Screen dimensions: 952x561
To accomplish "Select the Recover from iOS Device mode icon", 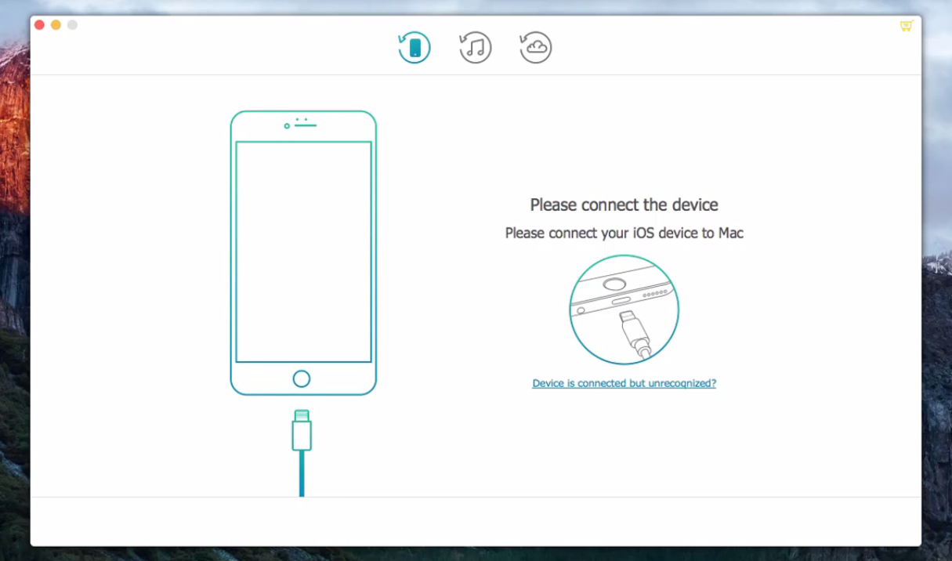I will click(x=414, y=47).
